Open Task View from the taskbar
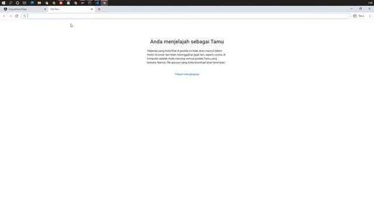Image resolution: width=374 pixels, height=210 pixels. [25, 3]
